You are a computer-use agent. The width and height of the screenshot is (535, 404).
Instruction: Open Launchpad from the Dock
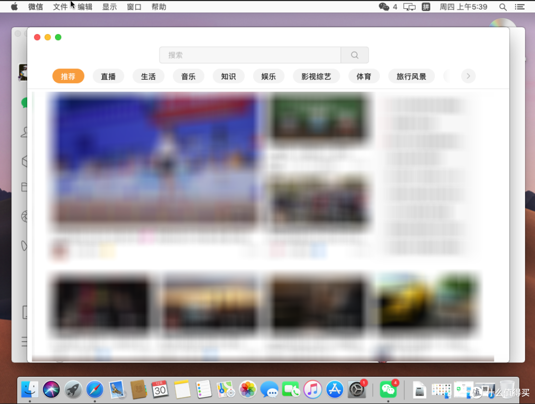[x=73, y=389]
